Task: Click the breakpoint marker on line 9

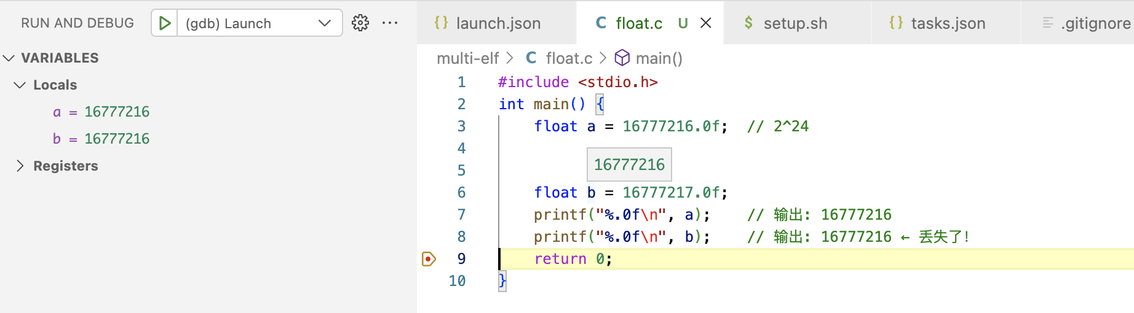Action: click(429, 259)
